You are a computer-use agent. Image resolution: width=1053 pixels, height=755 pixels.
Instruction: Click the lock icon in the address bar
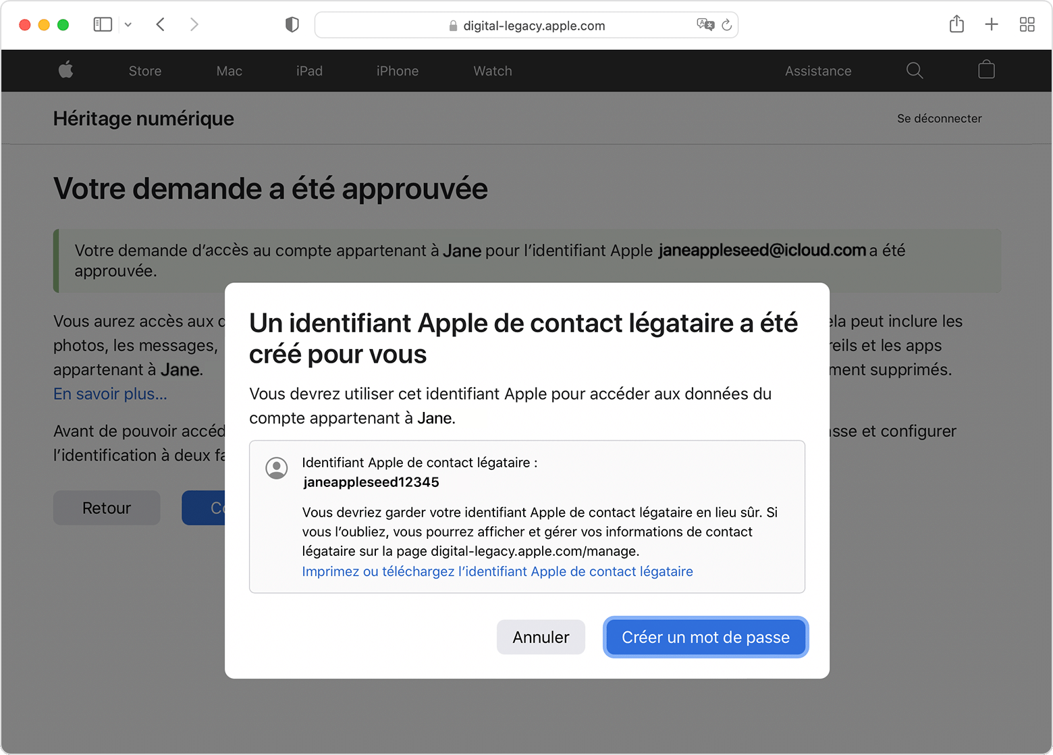(x=454, y=26)
